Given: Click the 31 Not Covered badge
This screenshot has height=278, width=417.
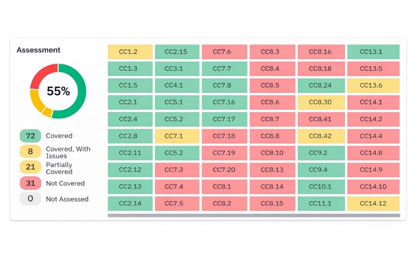Looking at the screenshot, I should point(31,183).
